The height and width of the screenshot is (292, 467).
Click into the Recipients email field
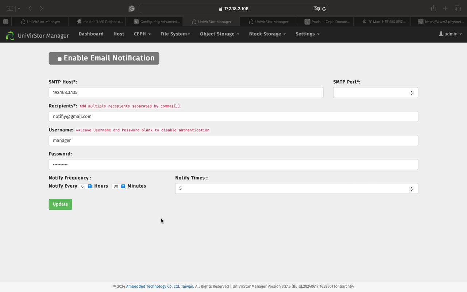tap(233, 116)
